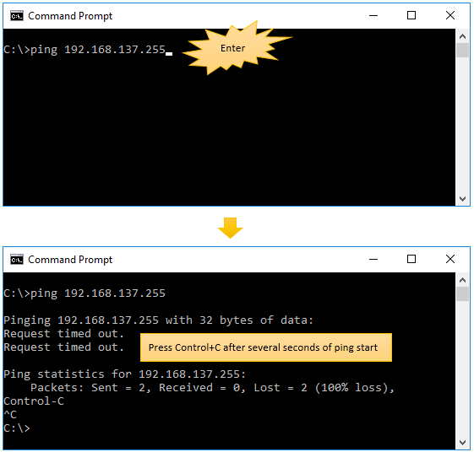Click scroll-down arrow in bottom window
474x452 pixels.
(462, 443)
